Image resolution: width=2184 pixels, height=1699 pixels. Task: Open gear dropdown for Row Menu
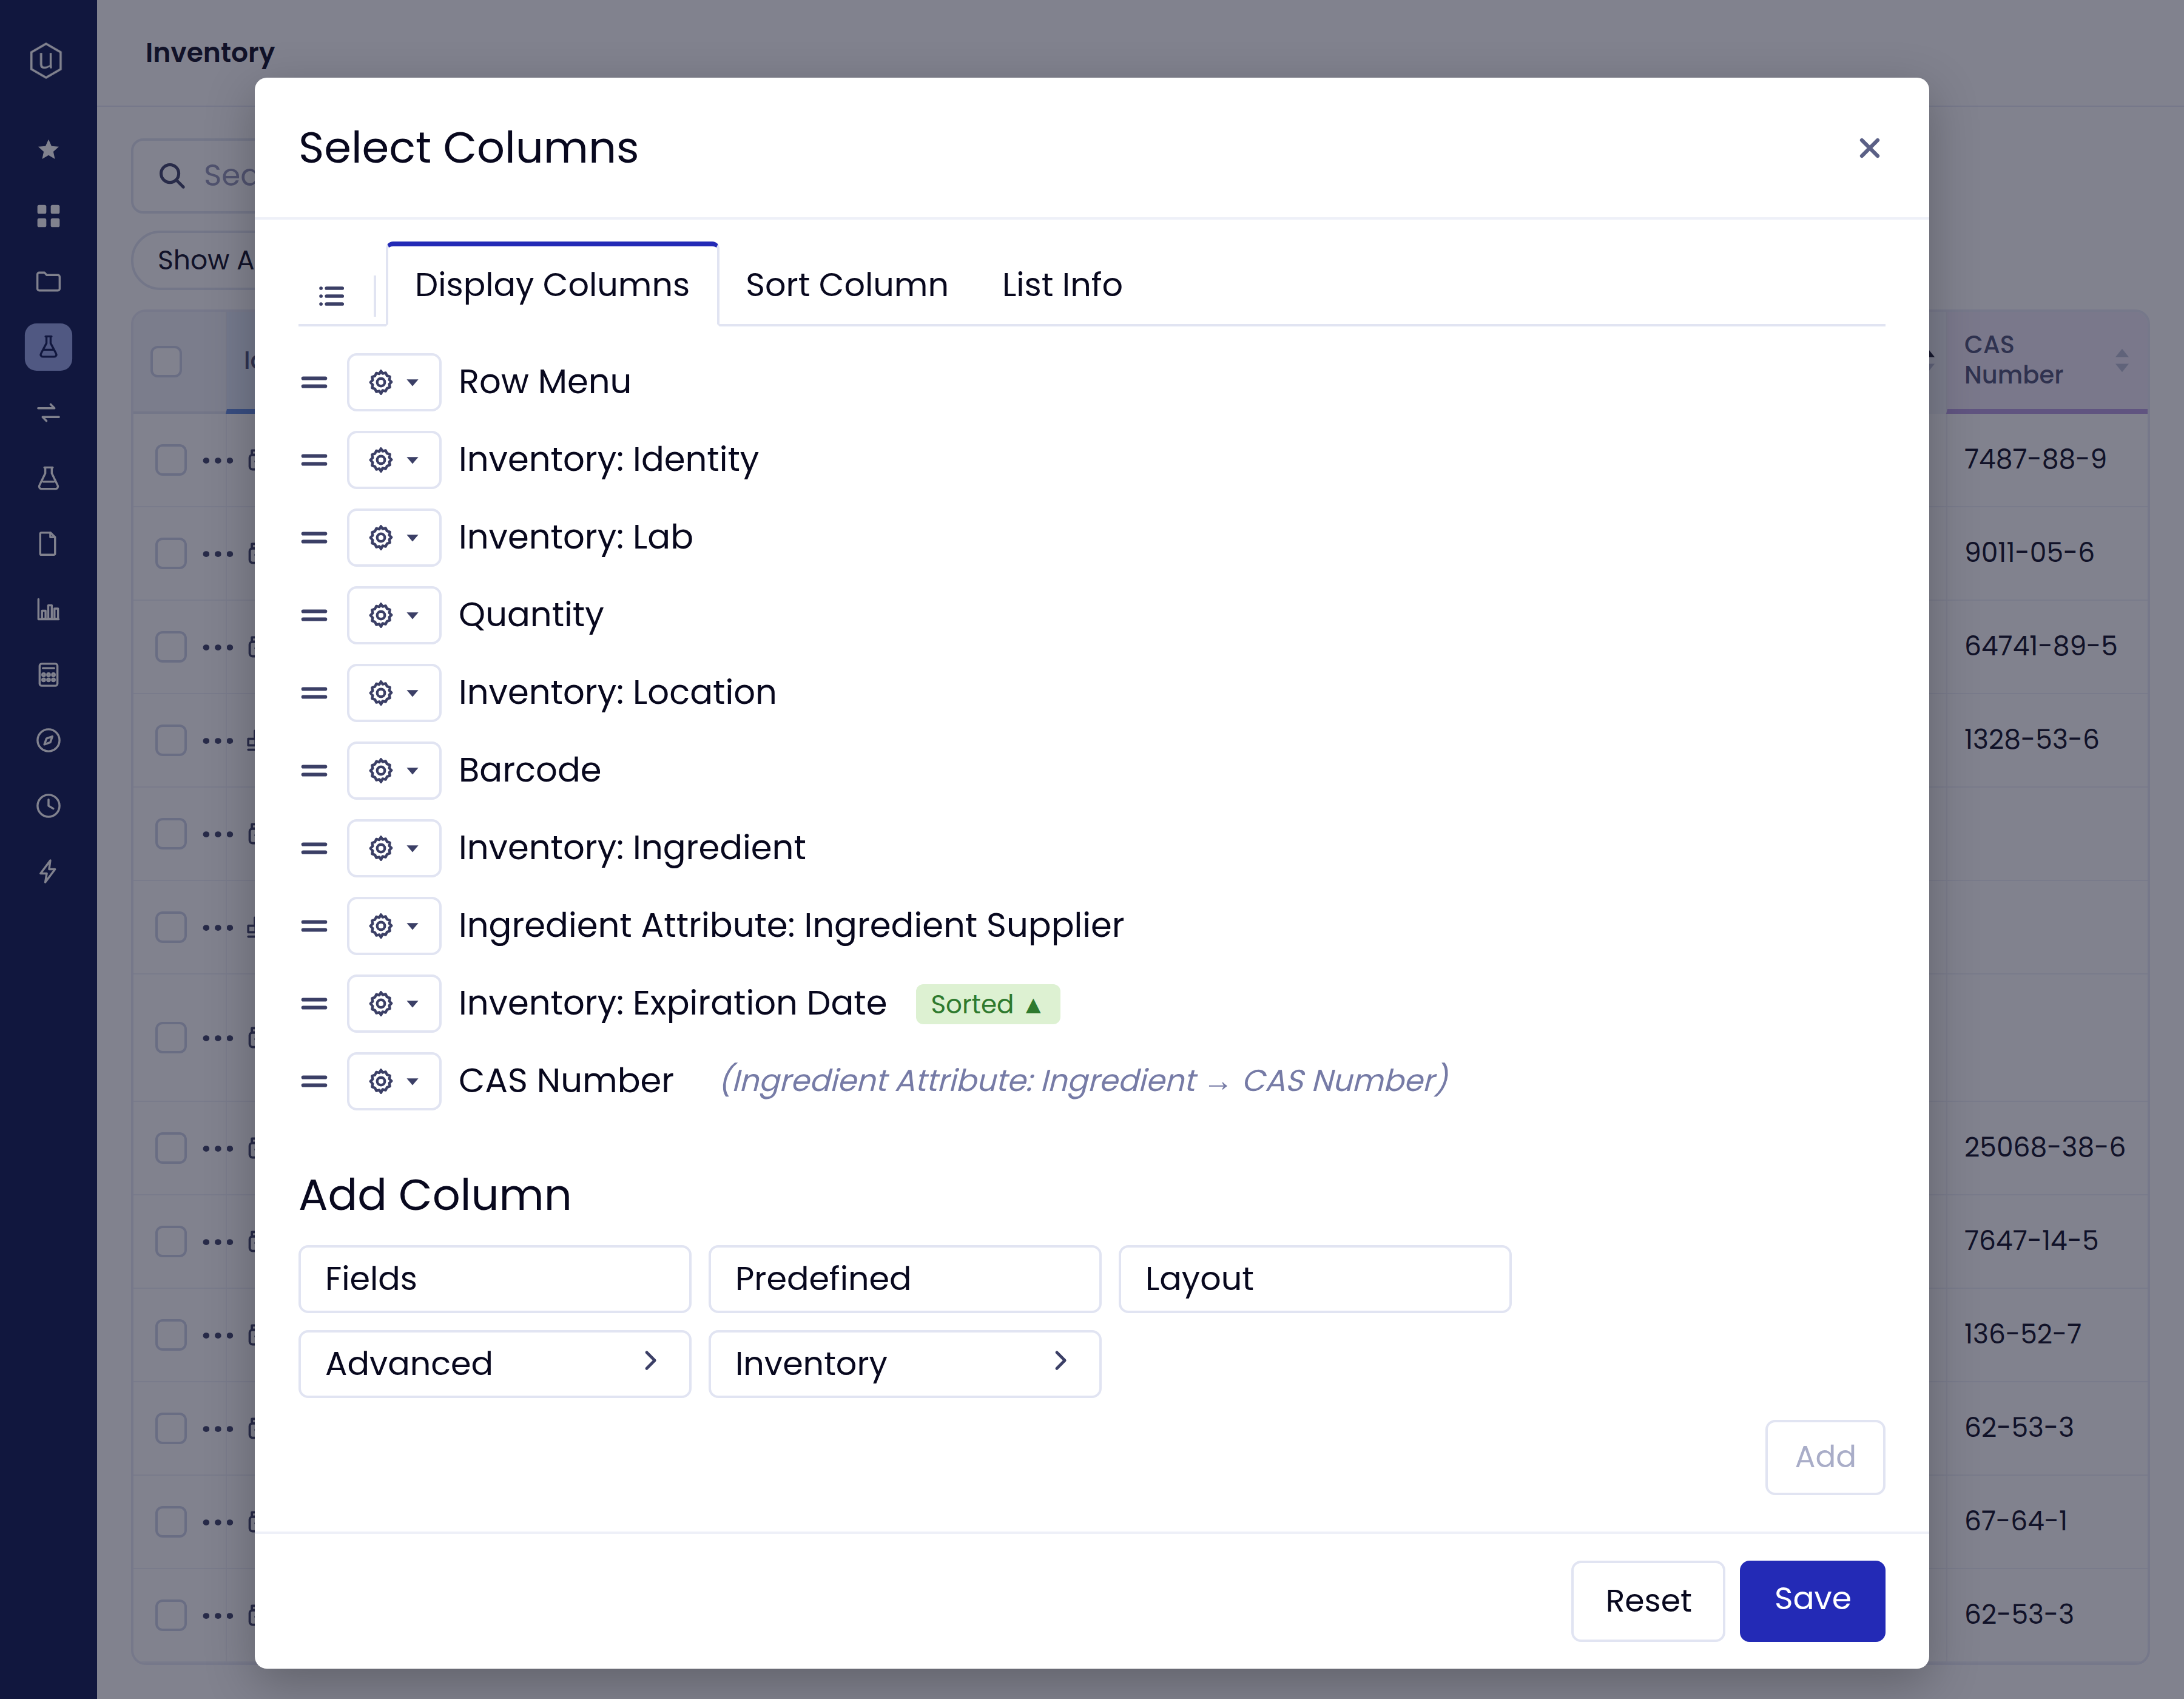tap(394, 382)
